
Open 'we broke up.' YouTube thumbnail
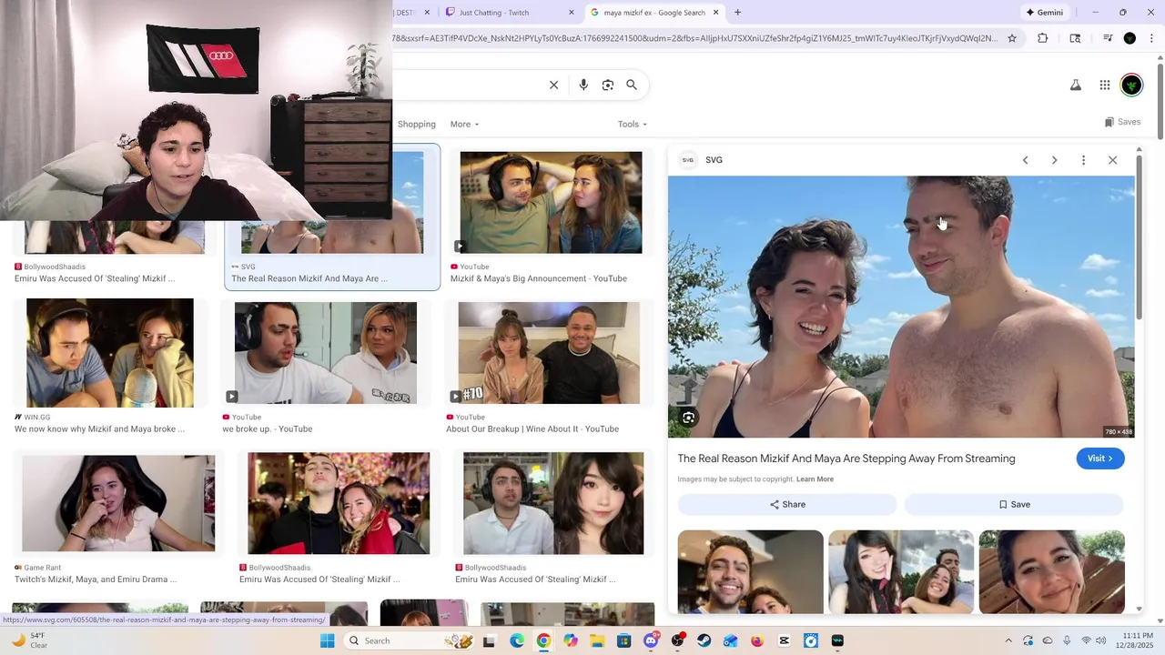point(326,353)
